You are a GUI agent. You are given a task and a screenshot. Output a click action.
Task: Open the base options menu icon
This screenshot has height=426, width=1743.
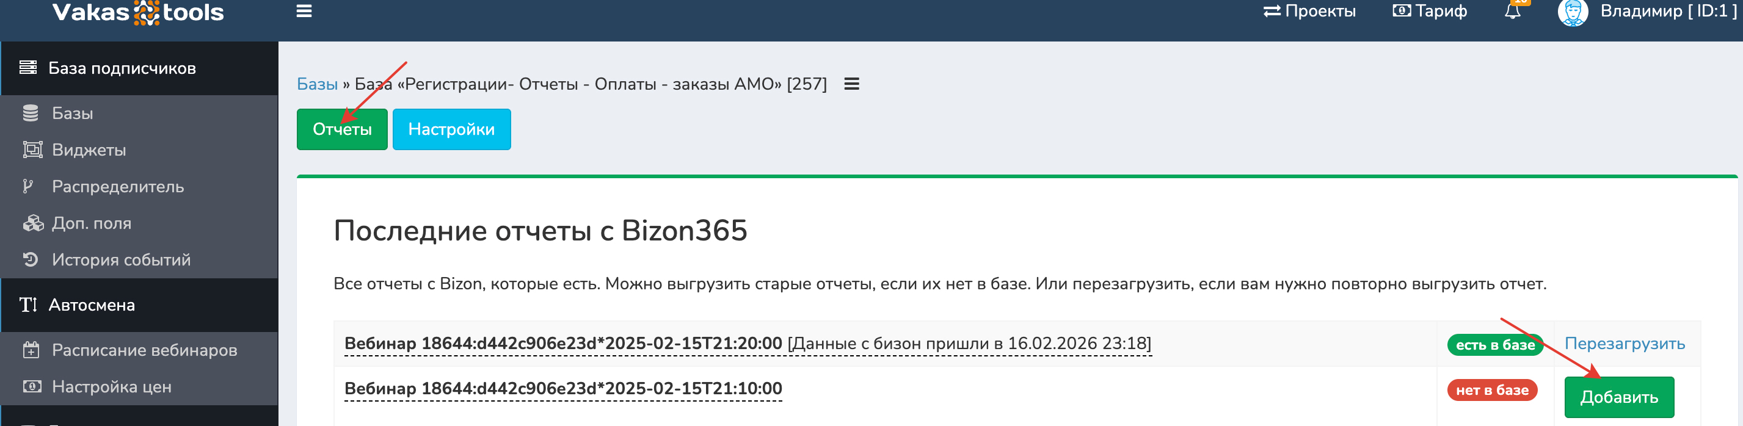(x=851, y=84)
